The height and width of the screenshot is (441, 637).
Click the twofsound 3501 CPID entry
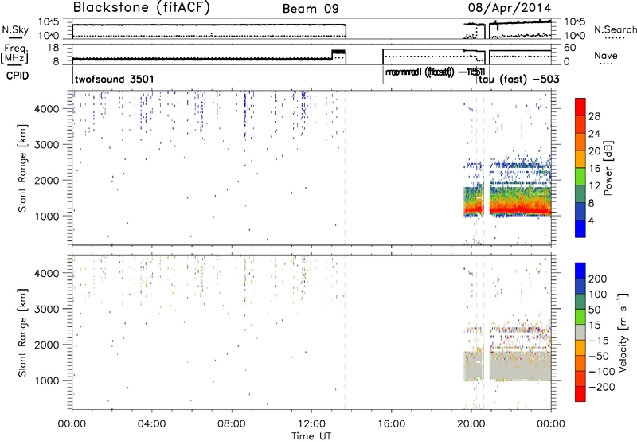[x=115, y=79]
